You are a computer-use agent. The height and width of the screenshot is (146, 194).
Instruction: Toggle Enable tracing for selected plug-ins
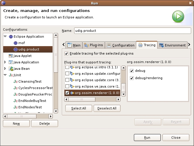pos(67,54)
